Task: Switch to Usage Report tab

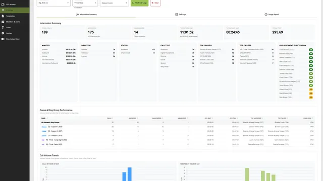Action: tap(272, 15)
